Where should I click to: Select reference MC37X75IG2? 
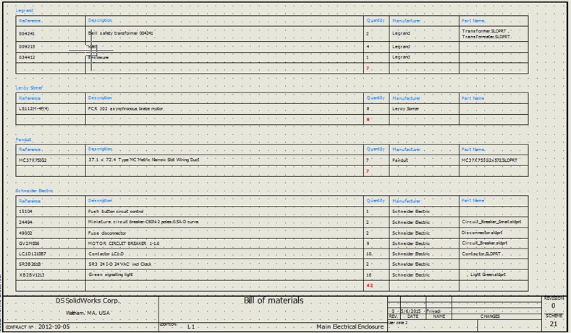coord(33,160)
